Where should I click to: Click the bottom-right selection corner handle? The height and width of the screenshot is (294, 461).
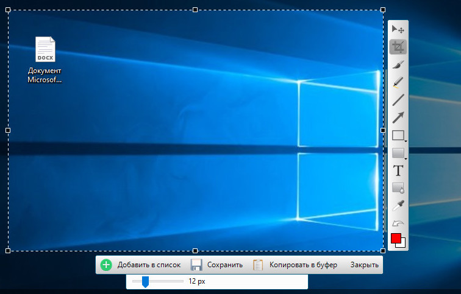click(x=383, y=251)
